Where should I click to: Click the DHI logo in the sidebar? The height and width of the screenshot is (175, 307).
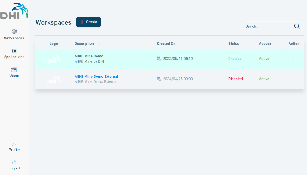(14, 11)
